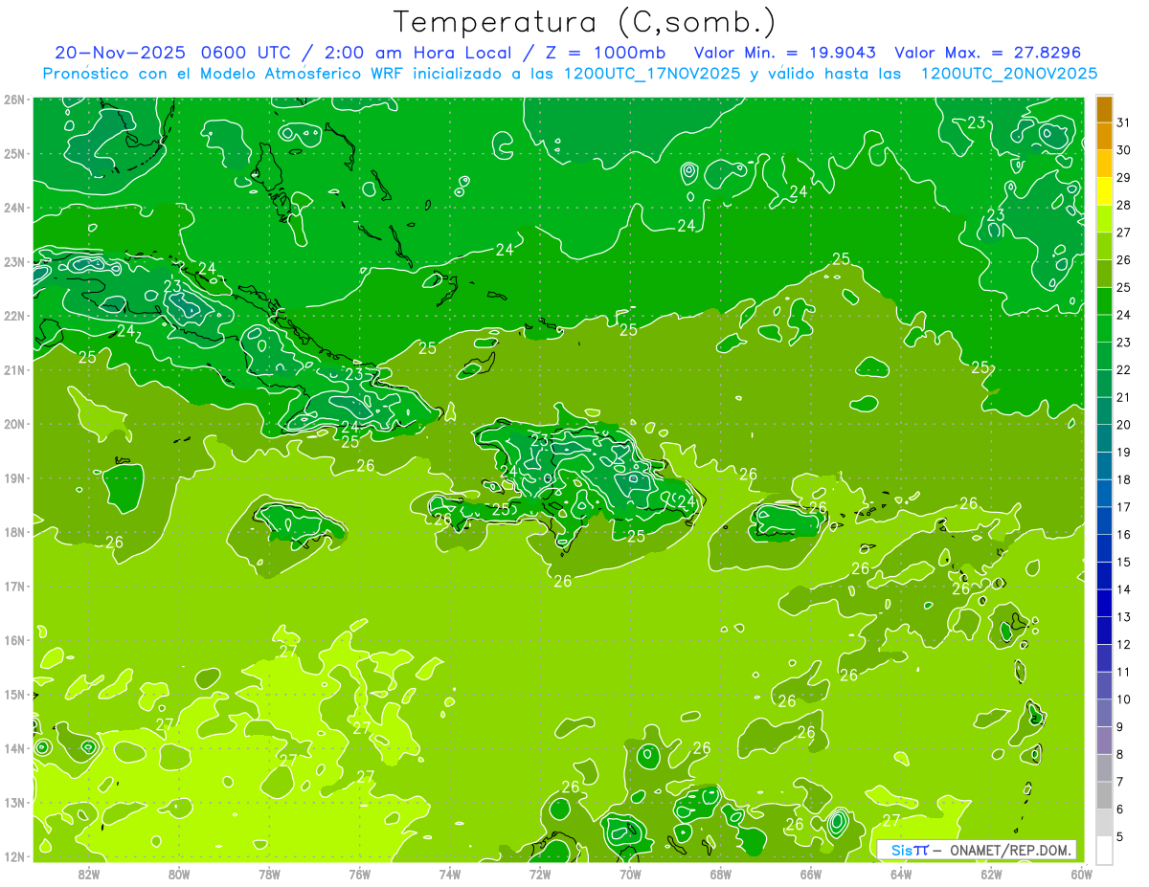Viewport: 1149px width, 887px height.
Task: Pick the yellow swatch between 28 and 29
Action: [1104, 190]
